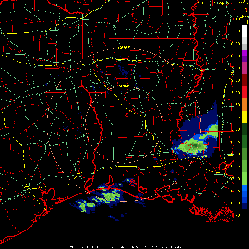The image size is (249, 249).
Task: Pick the bright red swatch near 2.00
Action: click(244, 92)
